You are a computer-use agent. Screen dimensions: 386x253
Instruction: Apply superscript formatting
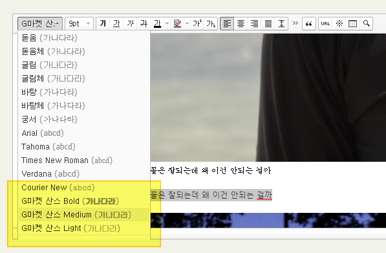tap(197, 24)
